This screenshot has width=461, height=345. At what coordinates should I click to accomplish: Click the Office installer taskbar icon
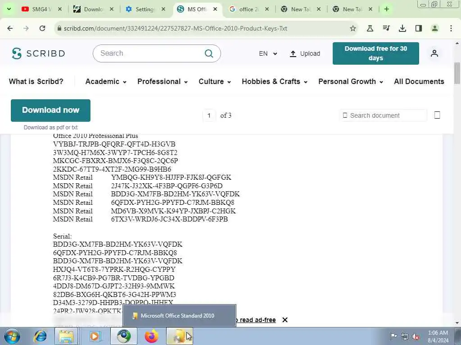pyautogui.click(x=179, y=336)
